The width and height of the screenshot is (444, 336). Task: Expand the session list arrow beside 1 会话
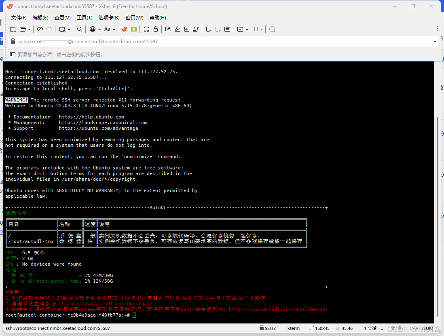[382, 329]
